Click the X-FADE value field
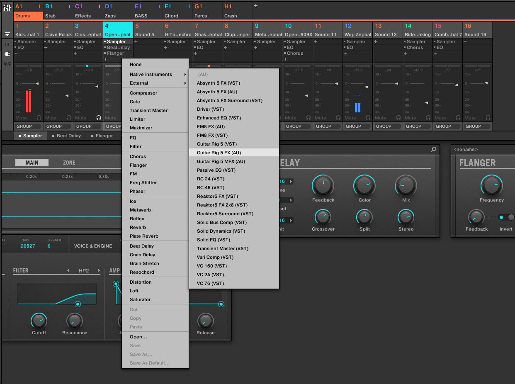 pos(49,246)
